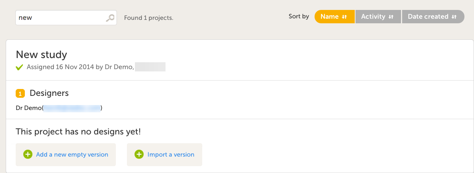Click the orange designers count badge
The image size is (474, 173).
(20, 93)
